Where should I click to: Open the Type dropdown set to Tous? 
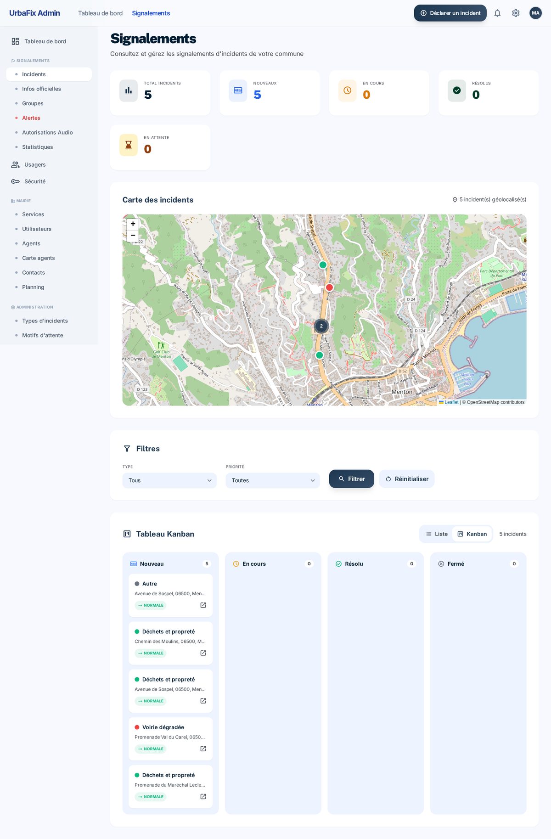169,480
